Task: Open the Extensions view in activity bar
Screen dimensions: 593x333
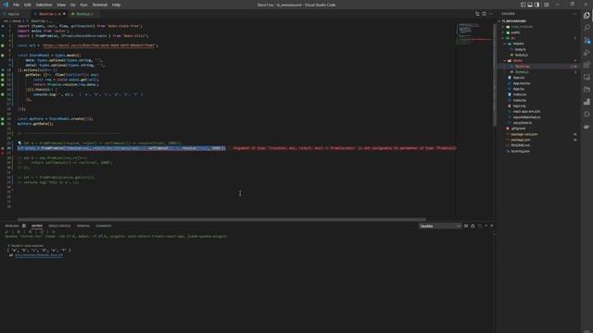Action: pyautogui.click(x=587, y=65)
